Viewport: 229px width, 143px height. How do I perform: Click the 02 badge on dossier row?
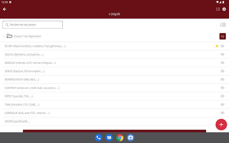(x=223, y=36)
